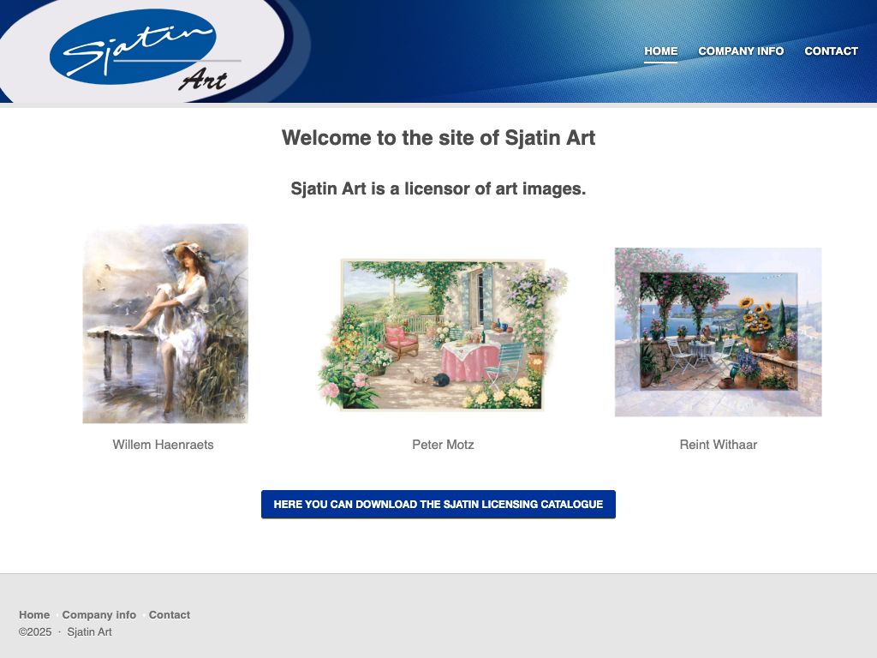The image size is (877, 658).
Task: Click the 'Welcome to the site' heading
Action: tap(438, 138)
